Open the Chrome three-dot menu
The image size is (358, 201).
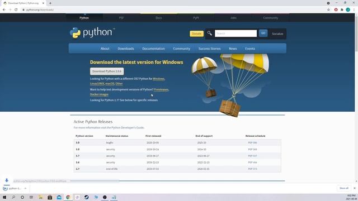click(354, 10)
